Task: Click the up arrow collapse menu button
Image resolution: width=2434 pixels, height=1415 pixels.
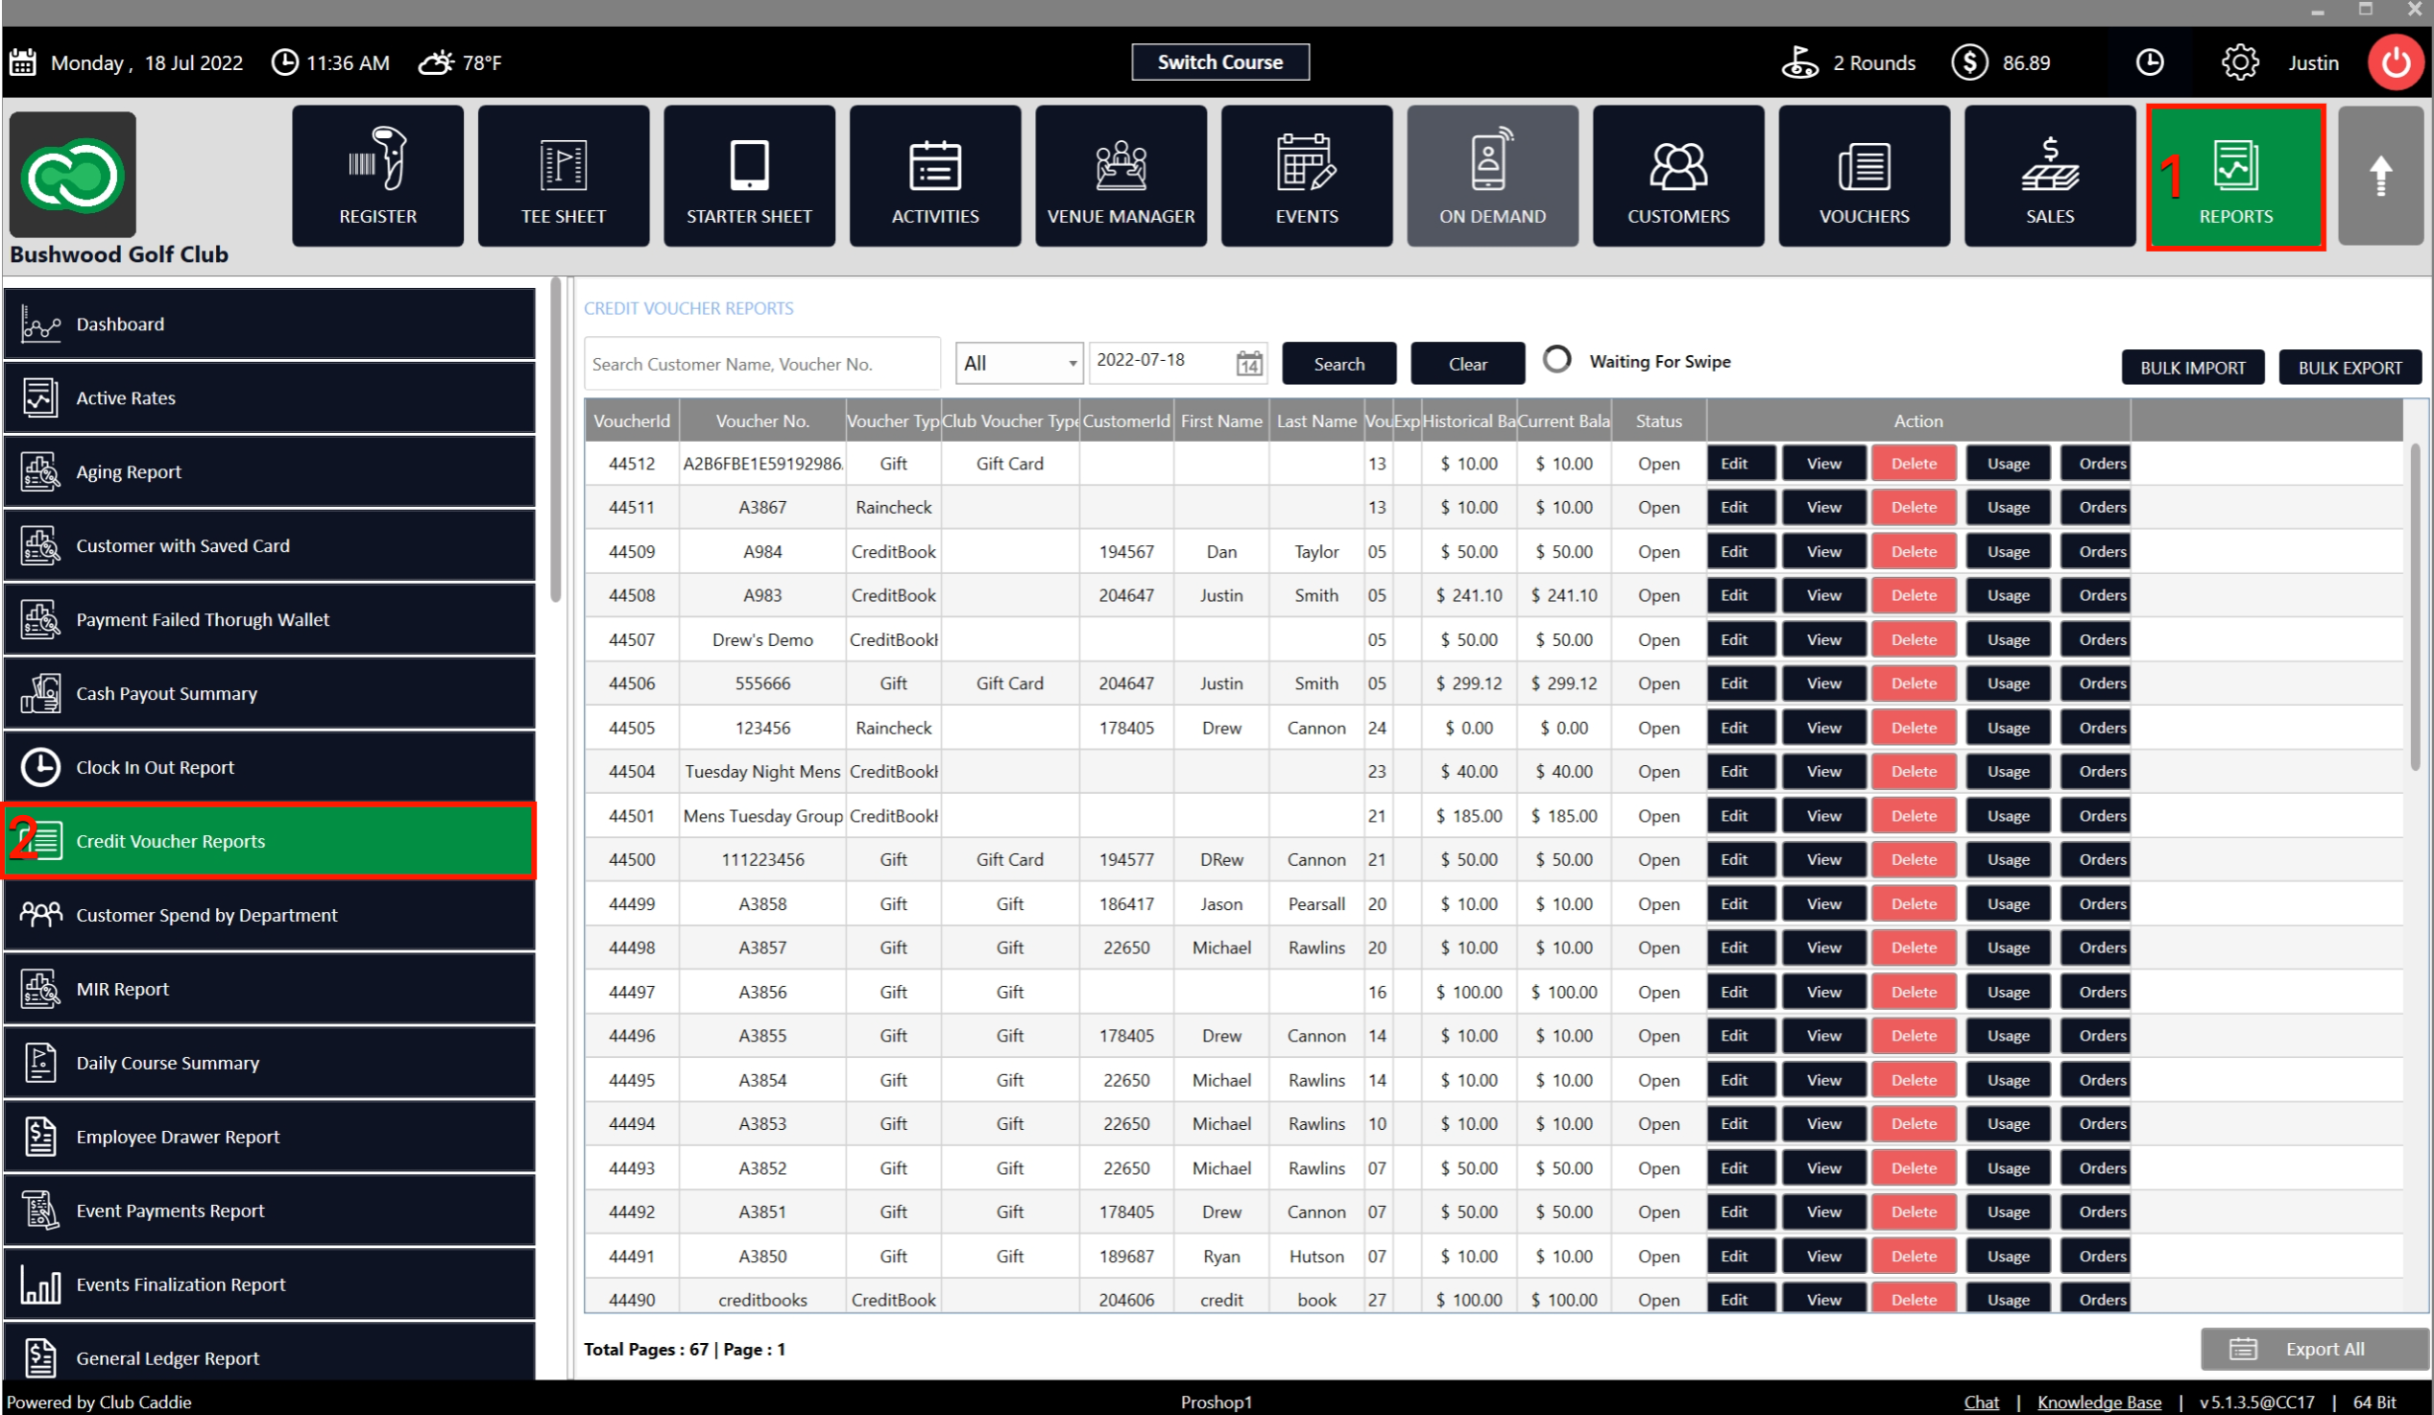Action: [x=2381, y=176]
